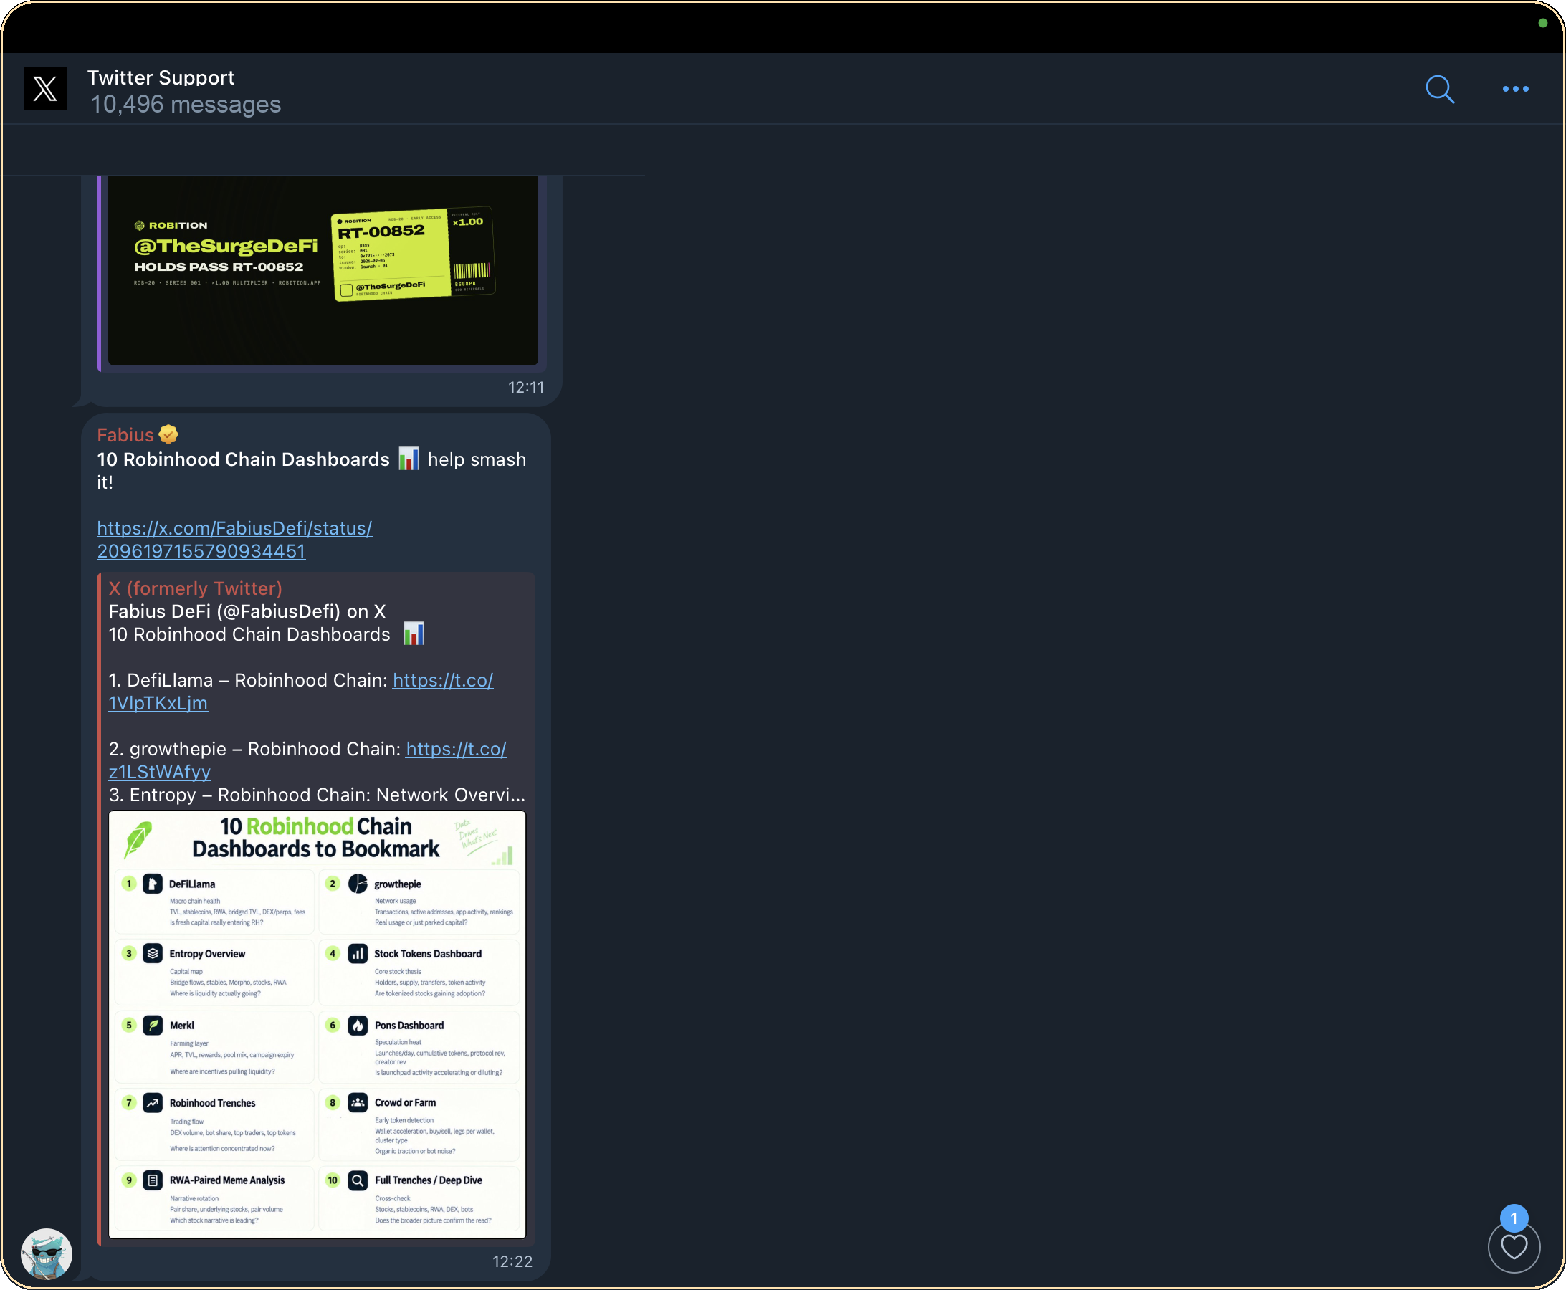The width and height of the screenshot is (1566, 1290).
Task: Click the 12:22 message timestamp
Action: coord(512,1262)
